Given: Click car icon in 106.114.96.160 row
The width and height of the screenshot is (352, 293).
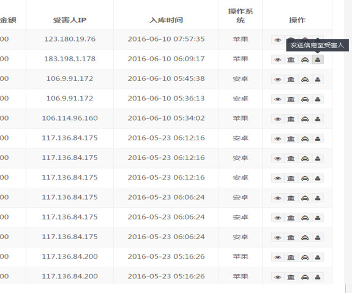Looking at the screenshot, I should point(305,119).
